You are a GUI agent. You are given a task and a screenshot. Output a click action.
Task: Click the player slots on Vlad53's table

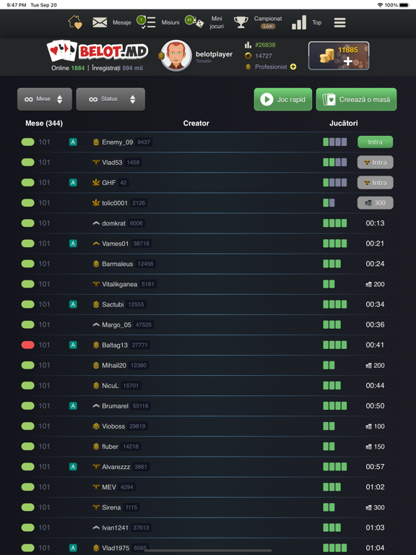(334, 162)
